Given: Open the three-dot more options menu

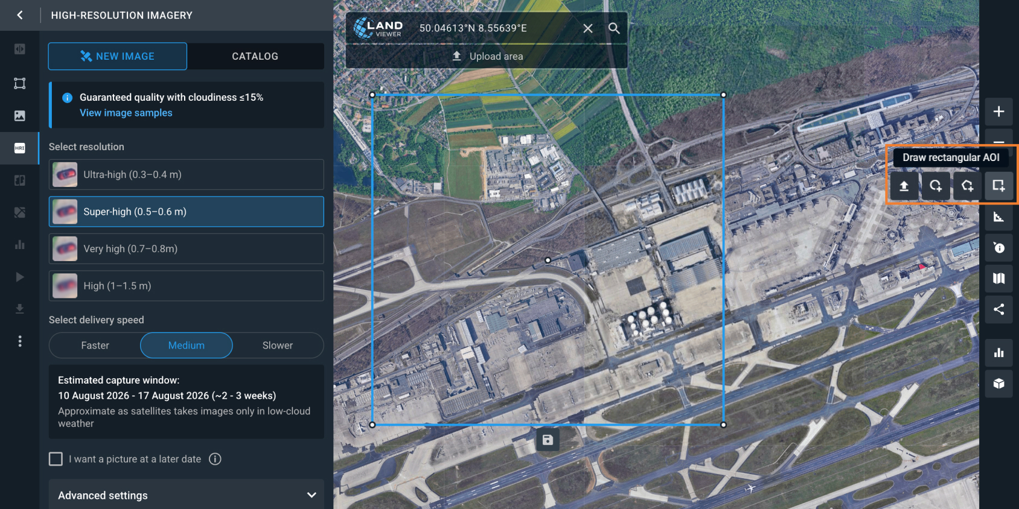Looking at the screenshot, I should [x=20, y=341].
